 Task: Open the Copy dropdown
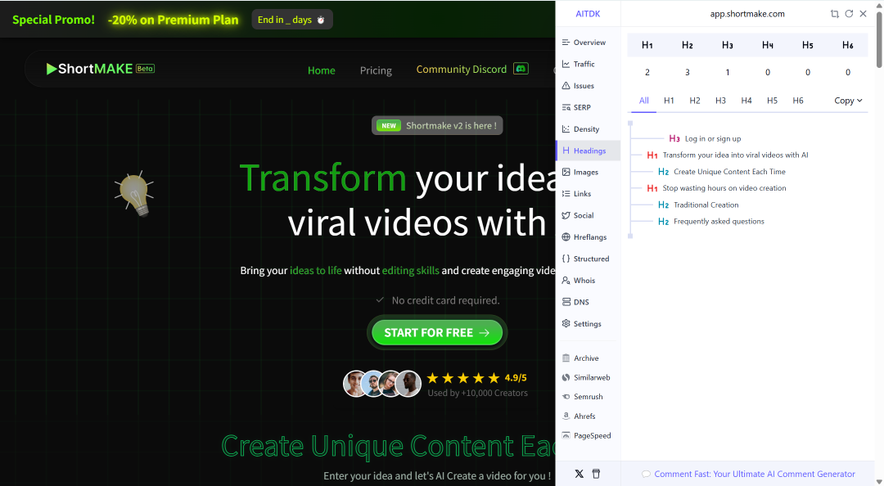pyautogui.click(x=849, y=101)
